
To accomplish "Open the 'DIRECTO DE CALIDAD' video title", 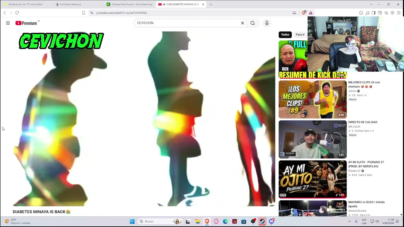I will 363,122.
